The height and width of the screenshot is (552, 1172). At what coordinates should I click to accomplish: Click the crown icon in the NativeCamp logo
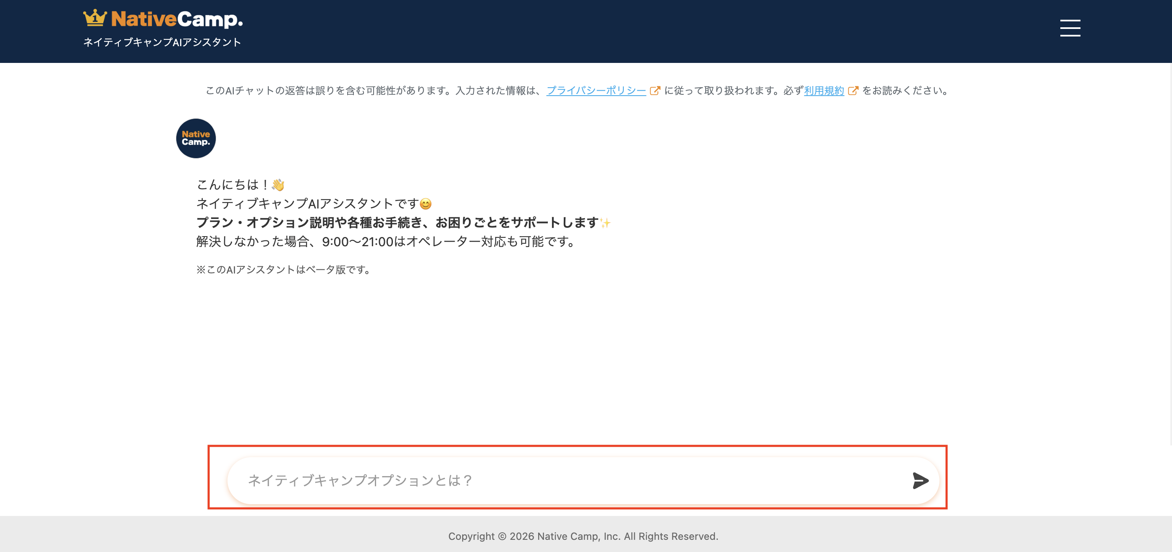pyautogui.click(x=94, y=18)
